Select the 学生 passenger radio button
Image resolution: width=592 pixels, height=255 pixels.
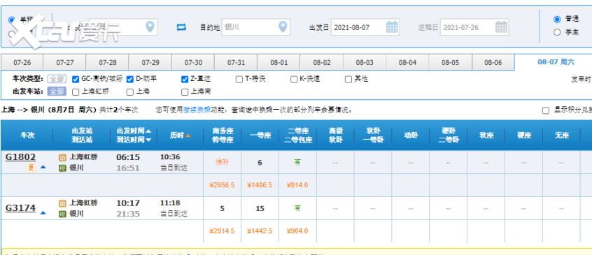pos(557,32)
